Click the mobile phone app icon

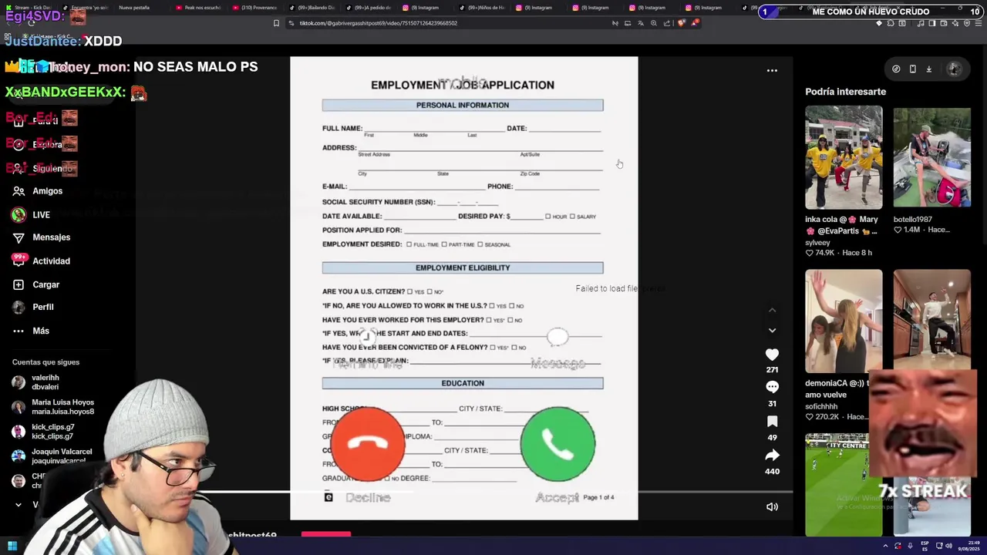(x=912, y=69)
